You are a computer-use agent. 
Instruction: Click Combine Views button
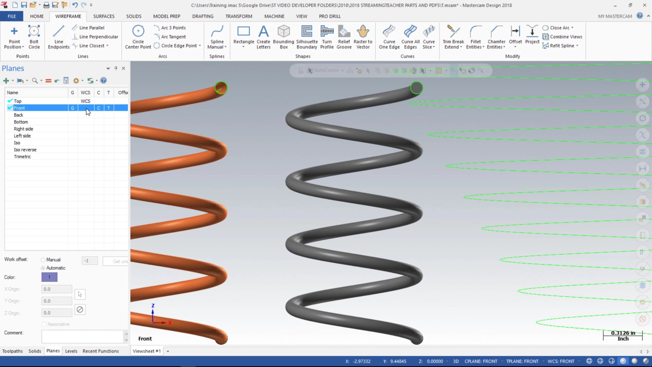coord(562,37)
